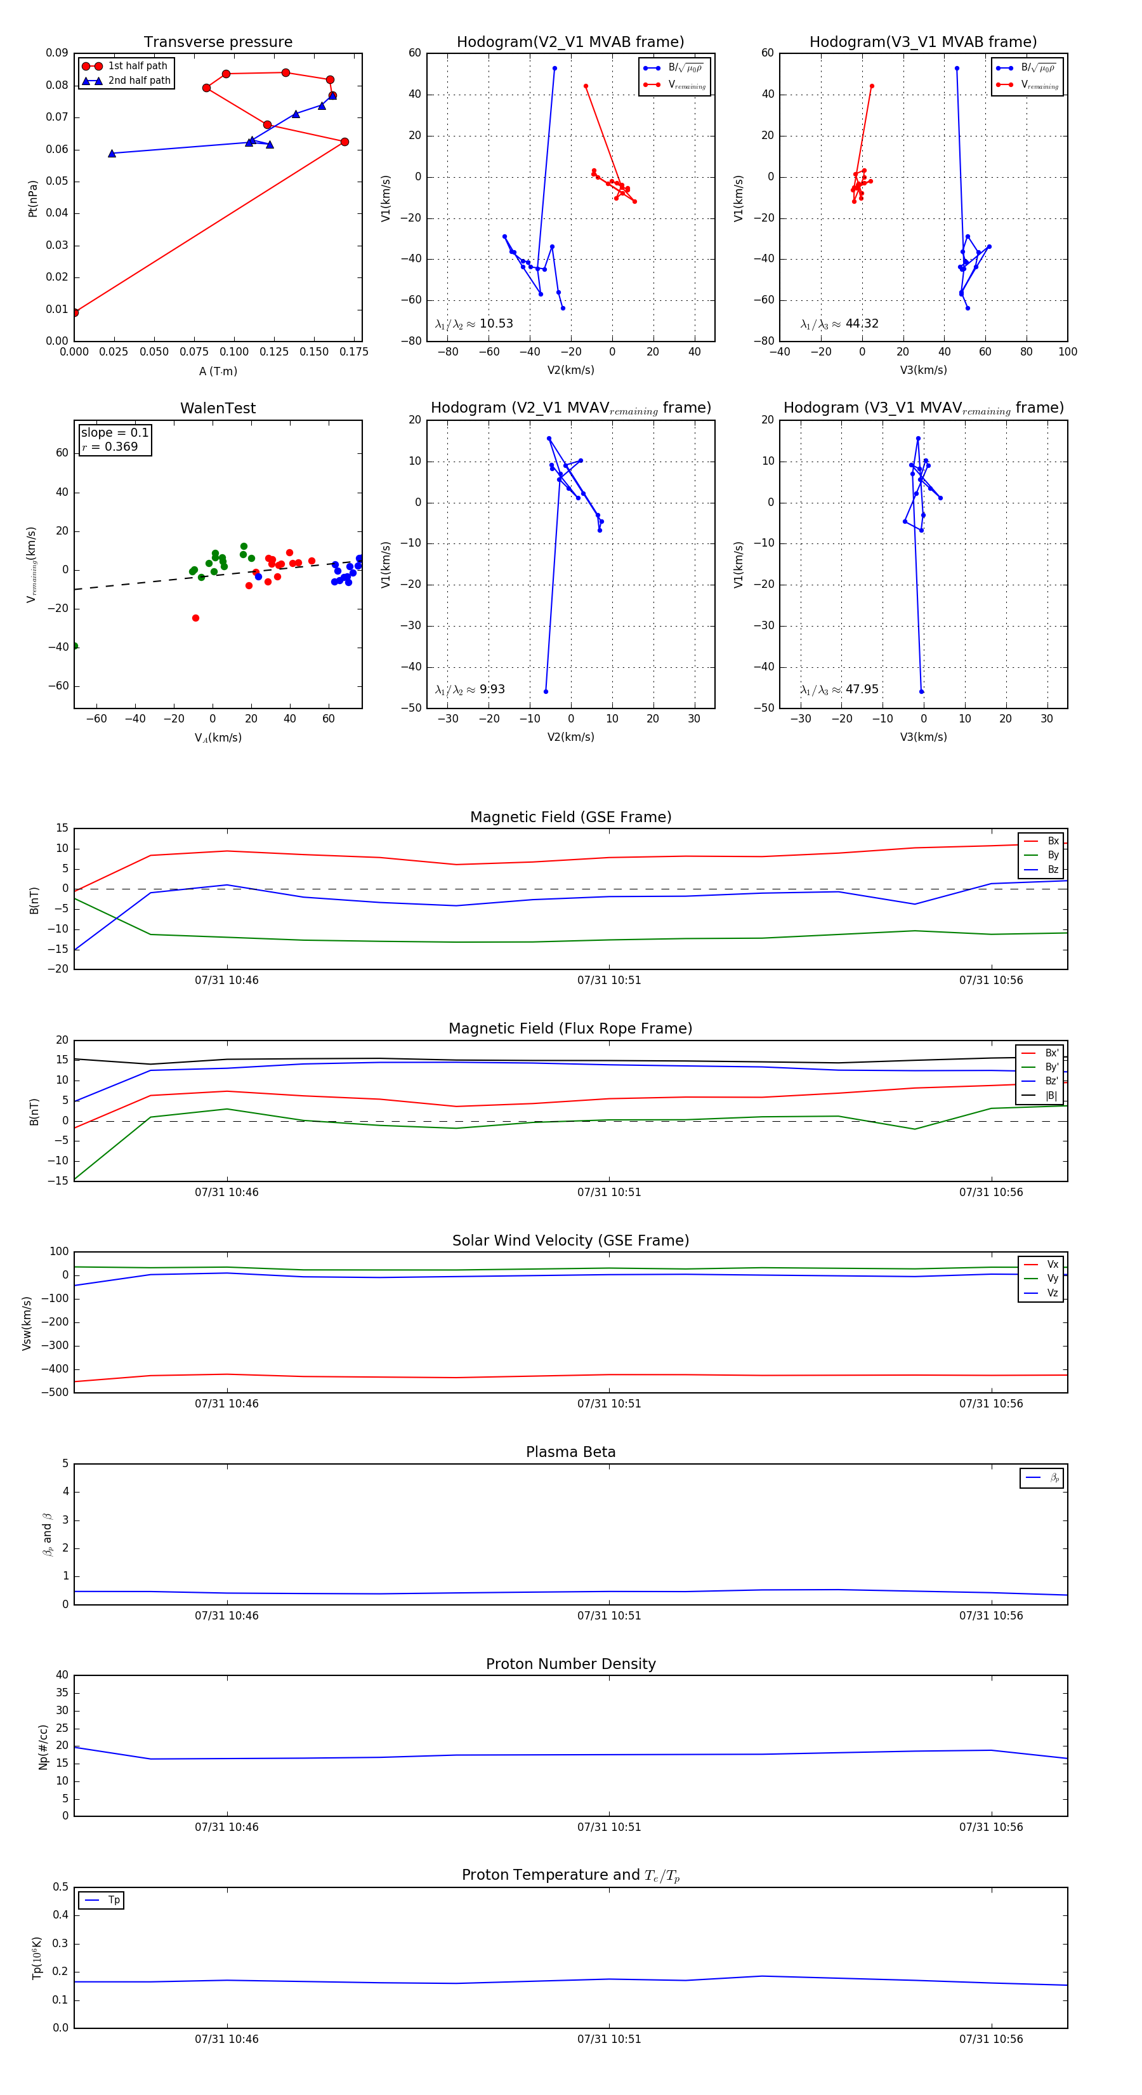Click the "07/31 10:46" tick in Proton Number Density plot

point(226,1828)
